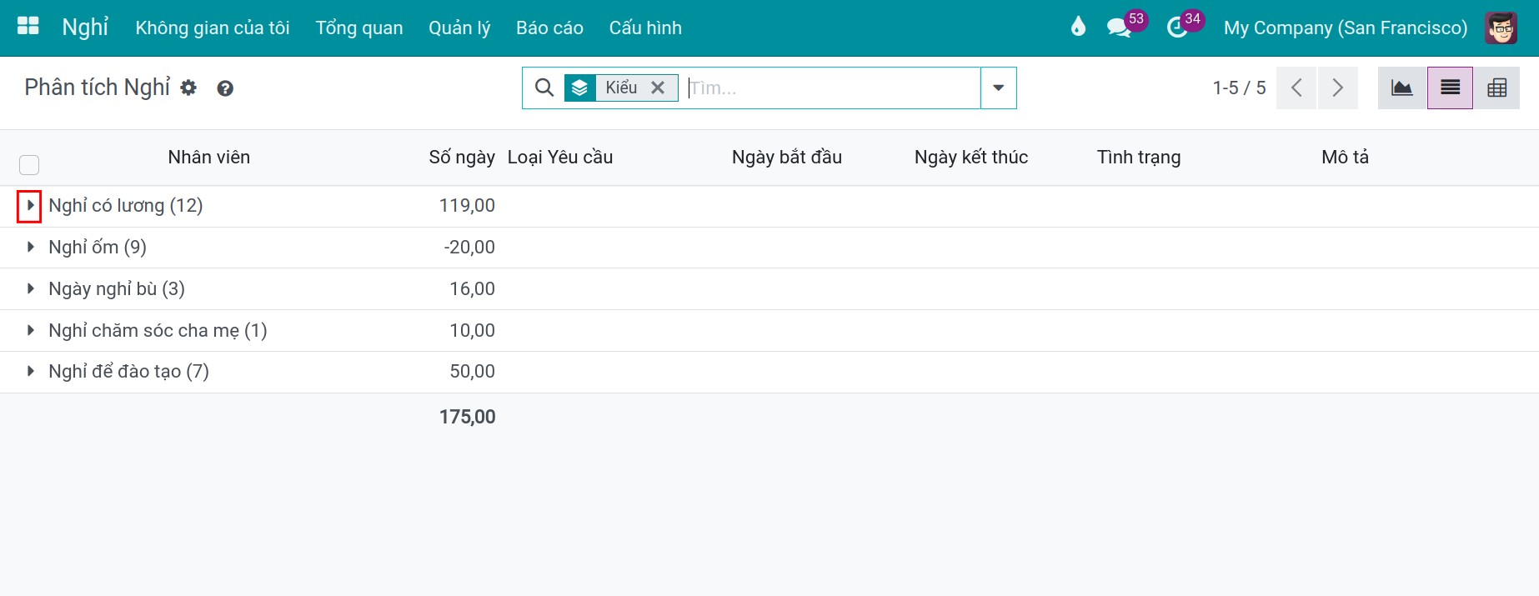Click the magnifier search icon
This screenshot has width=1539, height=596.
(544, 88)
